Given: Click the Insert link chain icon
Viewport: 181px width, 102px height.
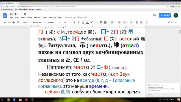Looking at the screenshot, I should [97, 22].
